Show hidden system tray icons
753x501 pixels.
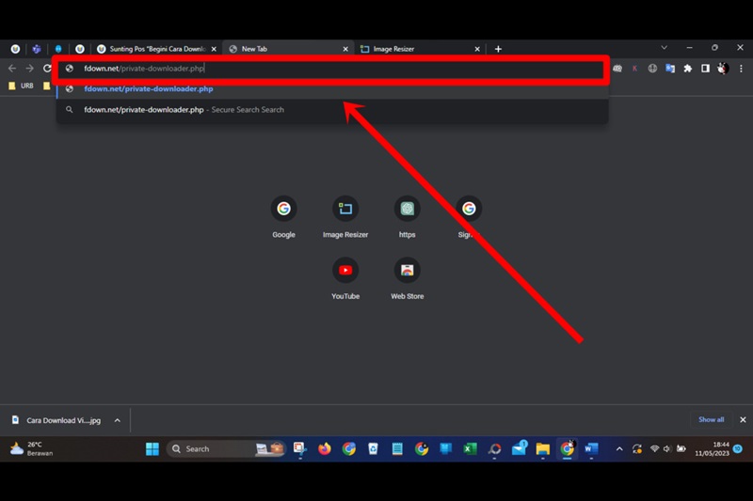point(618,449)
